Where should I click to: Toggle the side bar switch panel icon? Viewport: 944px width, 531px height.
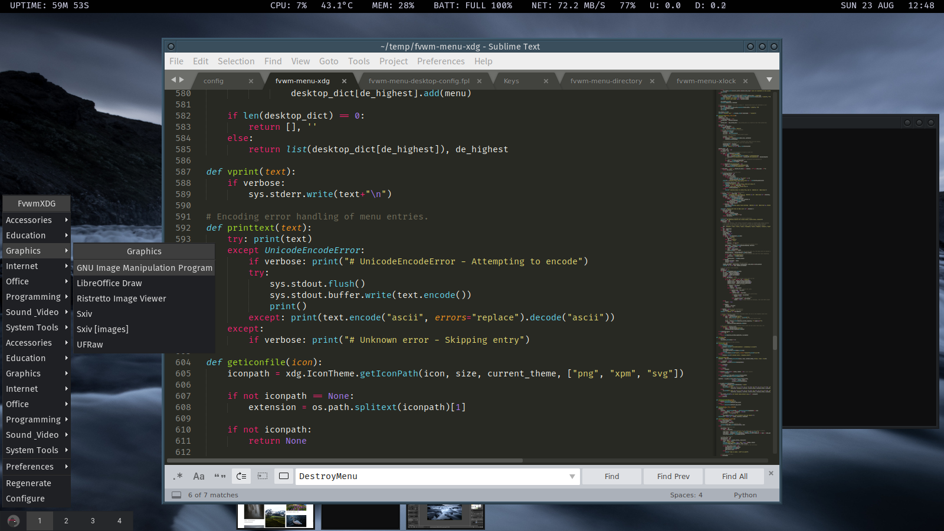pyautogui.click(x=176, y=495)
